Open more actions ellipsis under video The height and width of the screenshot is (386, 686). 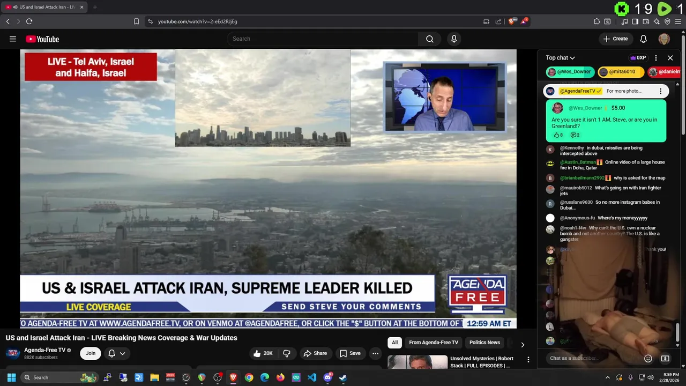coord(375,353)
